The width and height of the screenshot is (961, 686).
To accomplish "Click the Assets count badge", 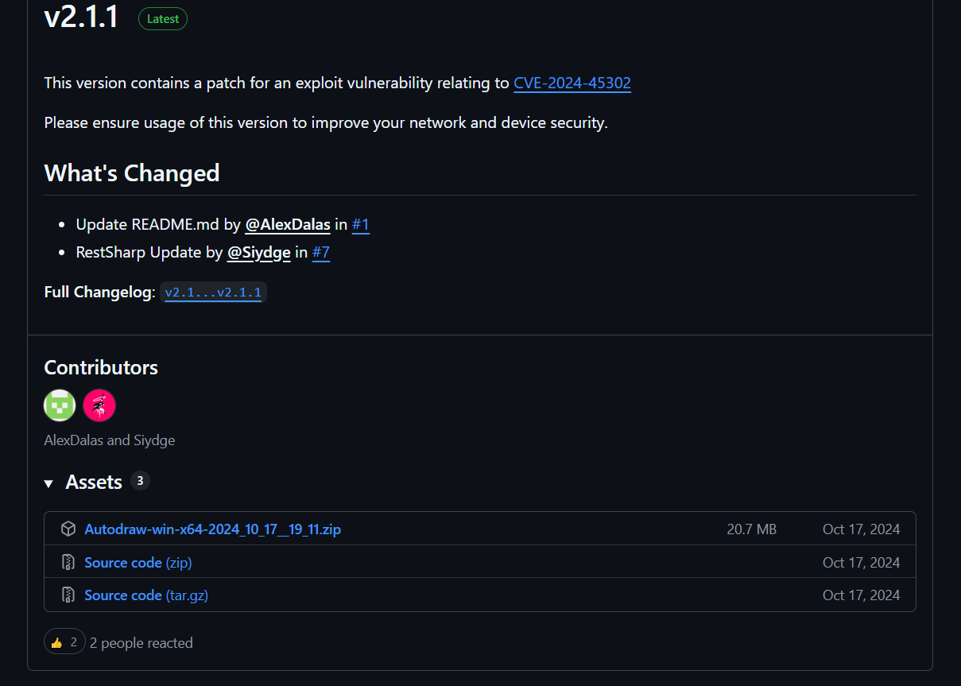I will tap(140, 481).
